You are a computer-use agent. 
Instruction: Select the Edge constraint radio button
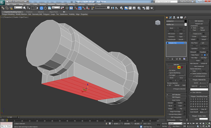199,28
